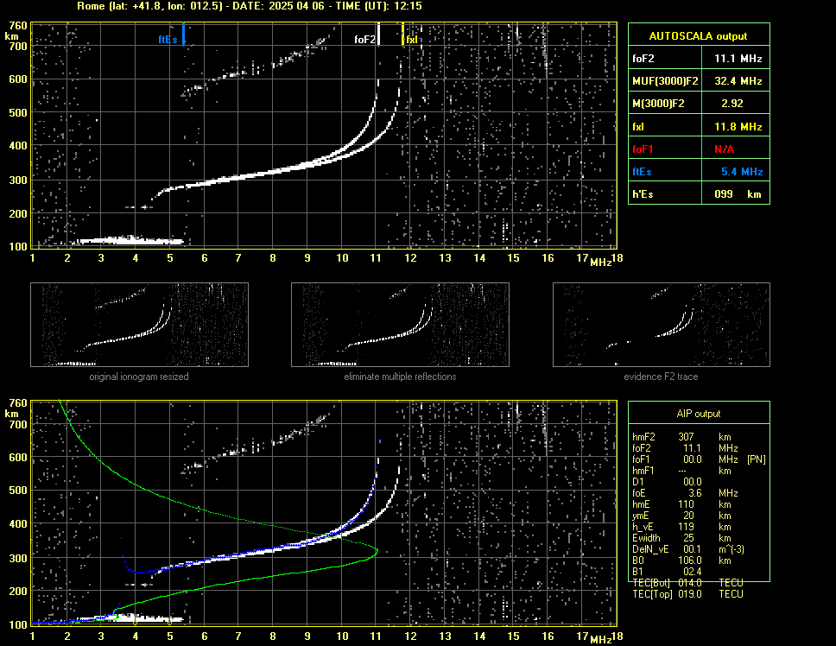Image resolution: width=836 pixels, height=646 pixels.
Task: Select the B0 value '106.0' in AIP output
Action: (690, 560)
